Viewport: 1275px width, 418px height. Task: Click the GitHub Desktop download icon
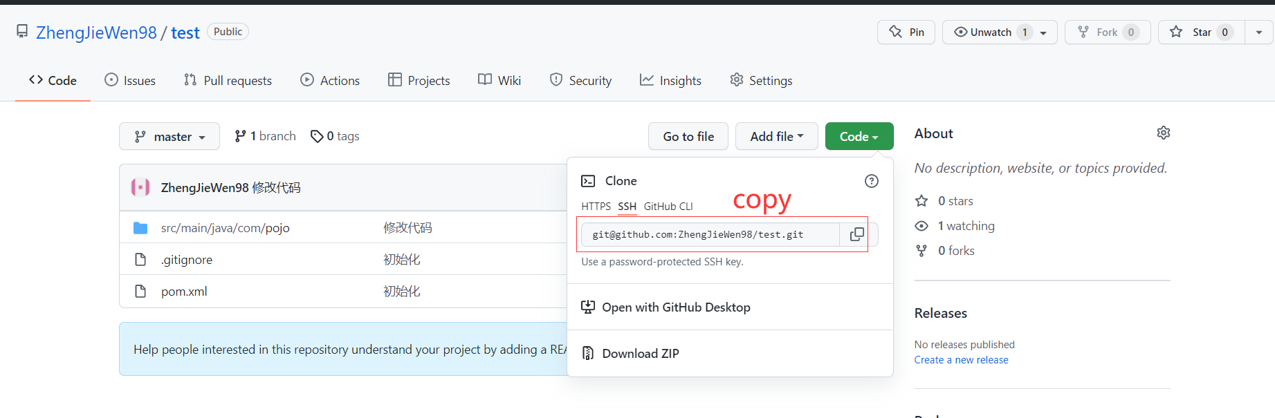click(x=588, y=307)
